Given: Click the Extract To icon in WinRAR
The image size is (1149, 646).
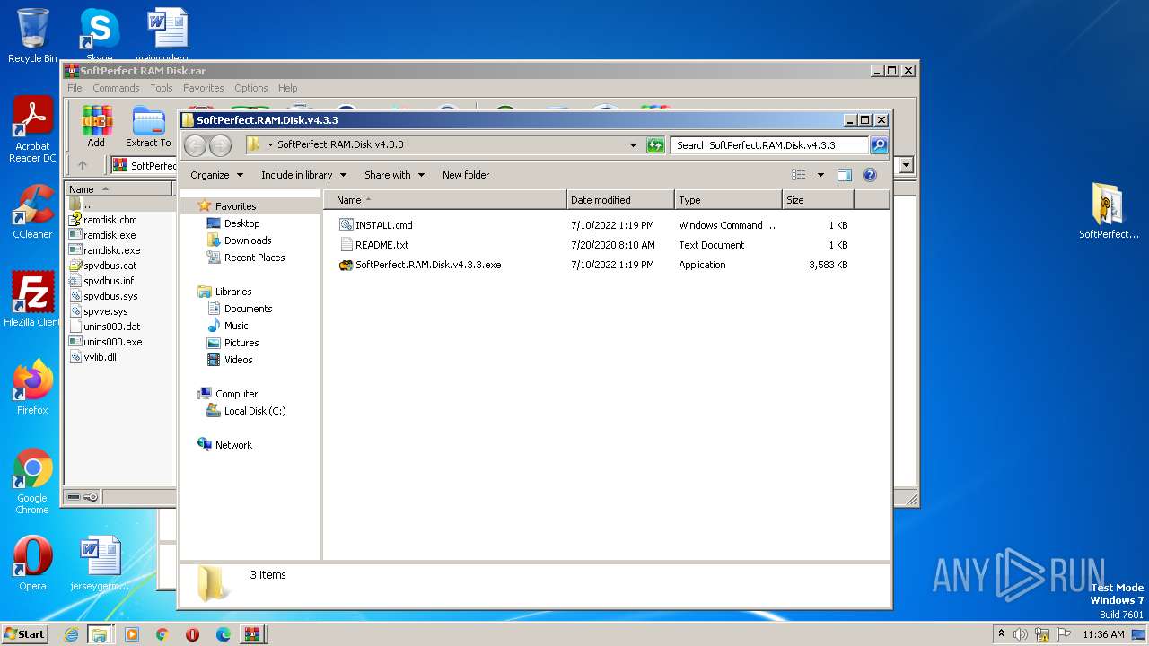Looking at the screenshot, I should [x=148, y=127].
